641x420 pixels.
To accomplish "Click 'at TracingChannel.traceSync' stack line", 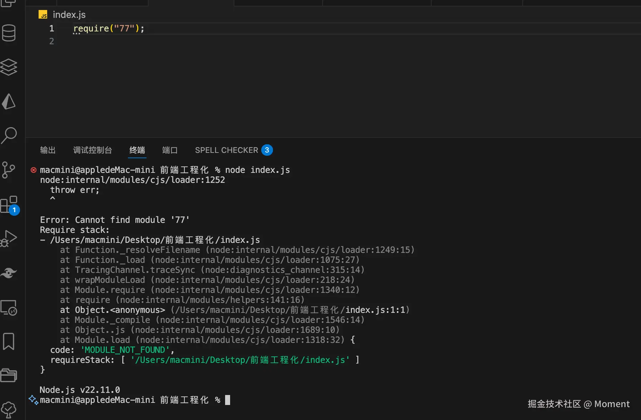I will (212, 270).
